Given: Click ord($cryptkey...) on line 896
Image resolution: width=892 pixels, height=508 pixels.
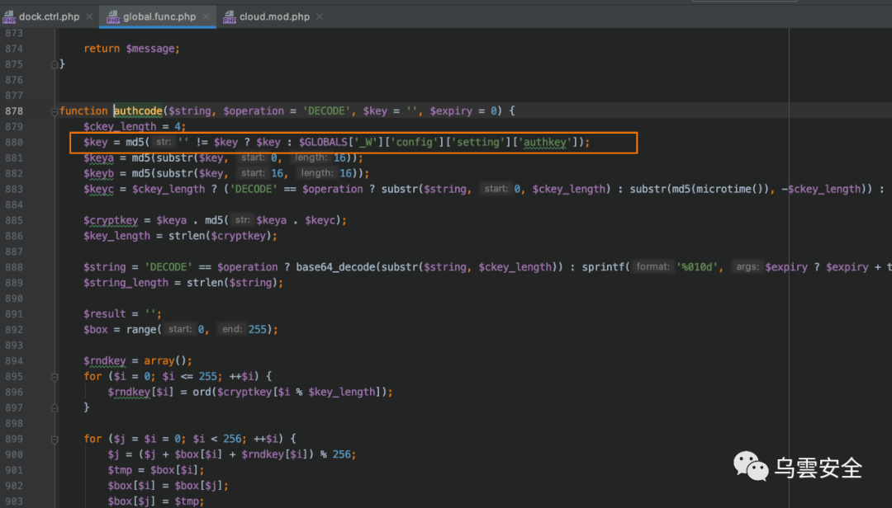Looking at the screenshot, I should [290, 392].
